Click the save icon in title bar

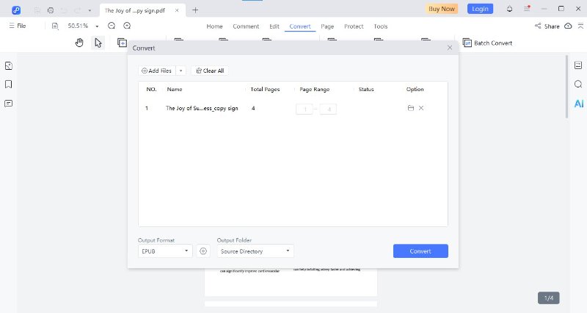pos(37,10)
